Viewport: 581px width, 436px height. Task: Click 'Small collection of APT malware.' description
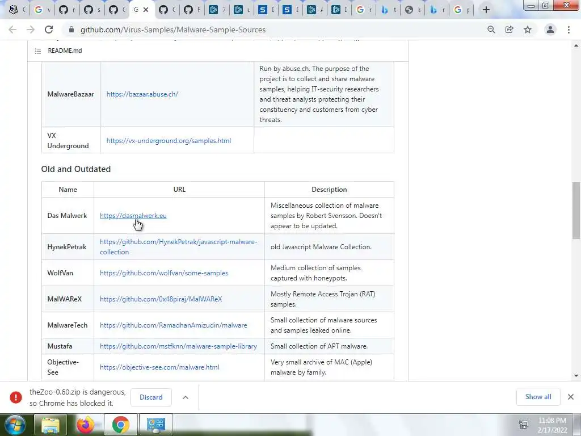319,346
